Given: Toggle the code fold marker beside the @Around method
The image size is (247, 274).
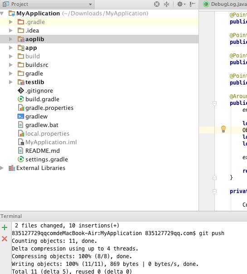Looking at the screenshot, I should (214, 104).
